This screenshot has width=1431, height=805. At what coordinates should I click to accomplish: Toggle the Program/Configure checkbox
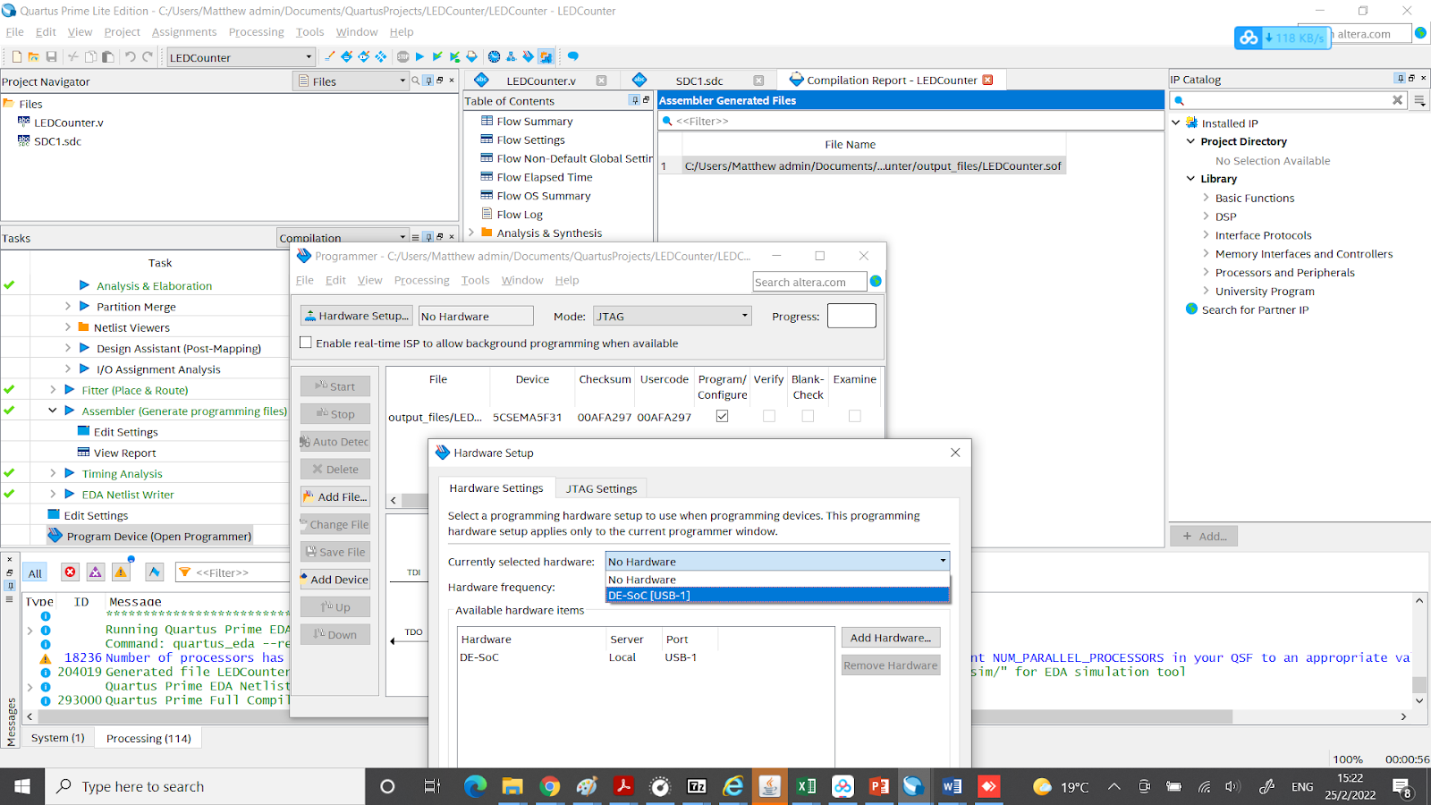[723, 416]
